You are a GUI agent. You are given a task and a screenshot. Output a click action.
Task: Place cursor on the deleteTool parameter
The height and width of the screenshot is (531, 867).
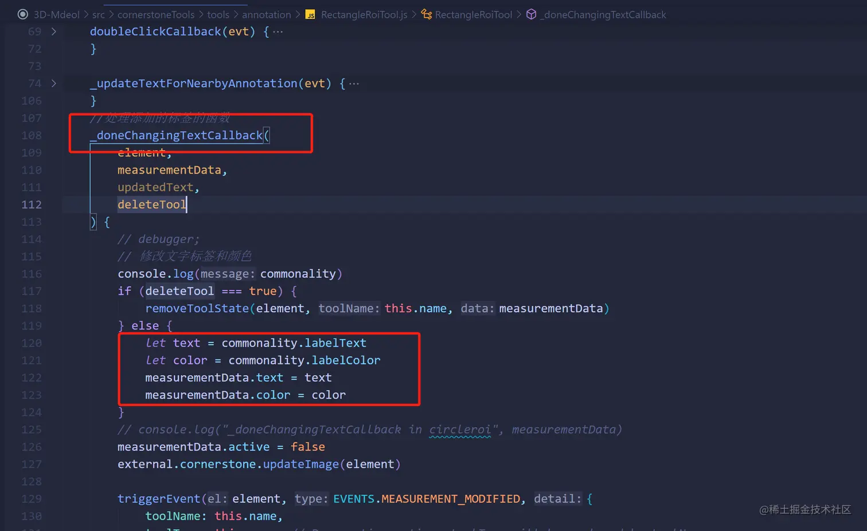[151, 204]
